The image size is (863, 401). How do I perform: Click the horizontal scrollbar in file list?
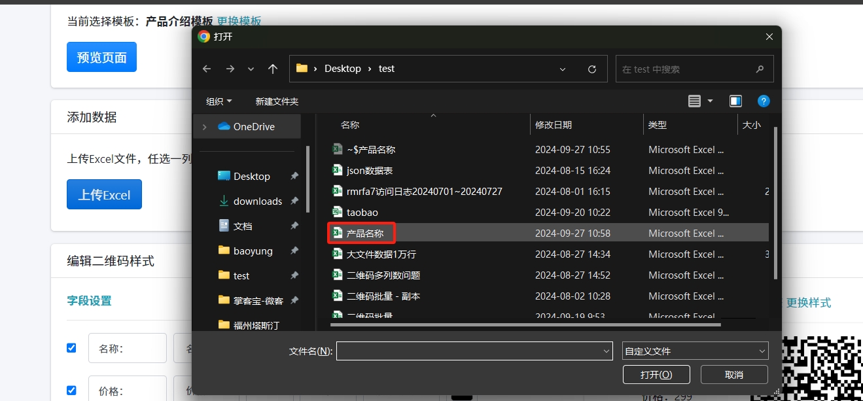point(525,324)
